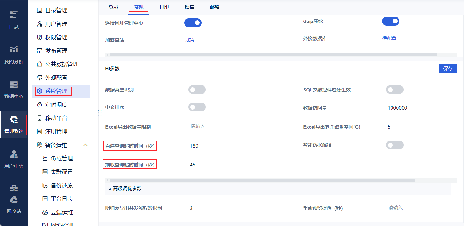
Task: Click the 云端运维 cloud icon
Action: coord(45,212)
